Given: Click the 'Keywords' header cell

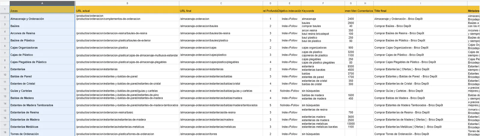Looking at the screenshot, I should coord(323,10).
